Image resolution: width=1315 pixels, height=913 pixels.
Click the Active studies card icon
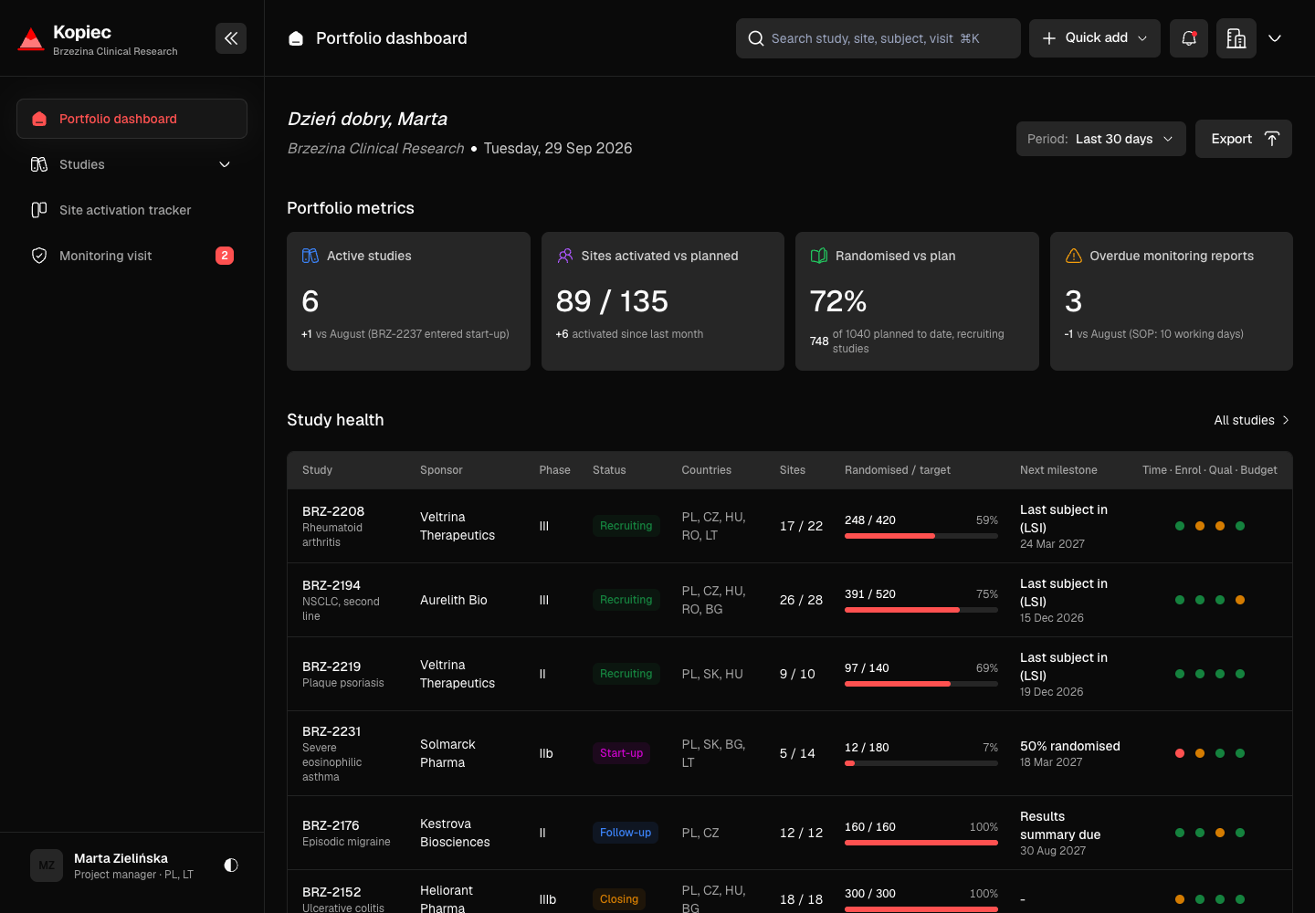(310, 256)
